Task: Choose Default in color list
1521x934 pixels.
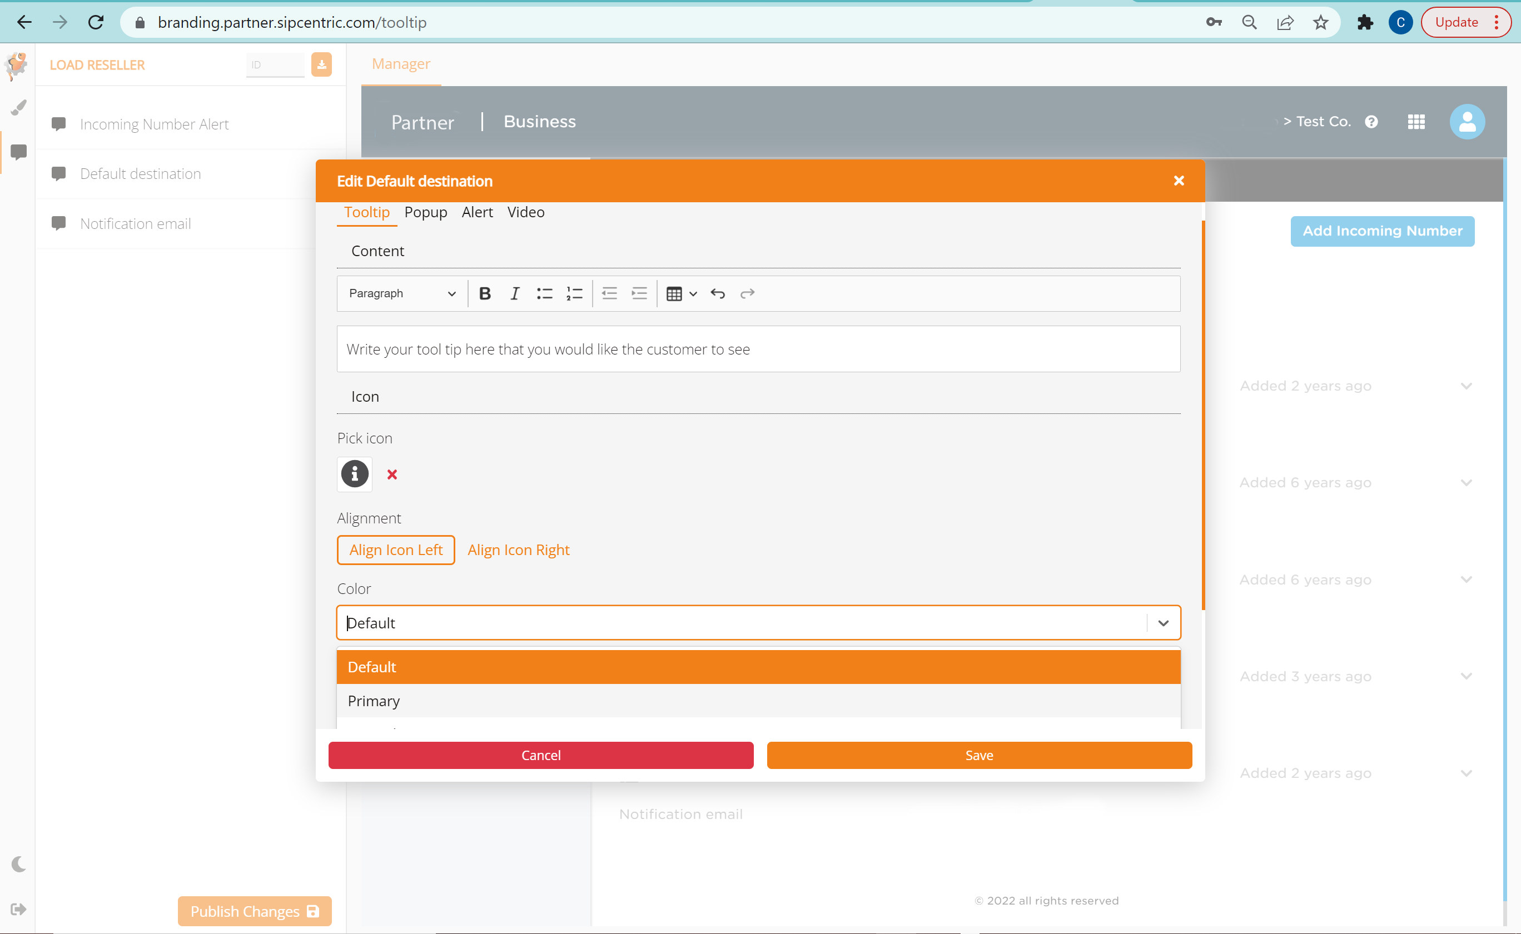Action: [x=758, y=667]
